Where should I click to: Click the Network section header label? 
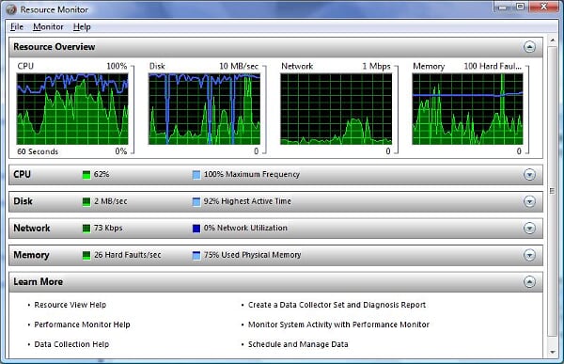tap(32, 228)
